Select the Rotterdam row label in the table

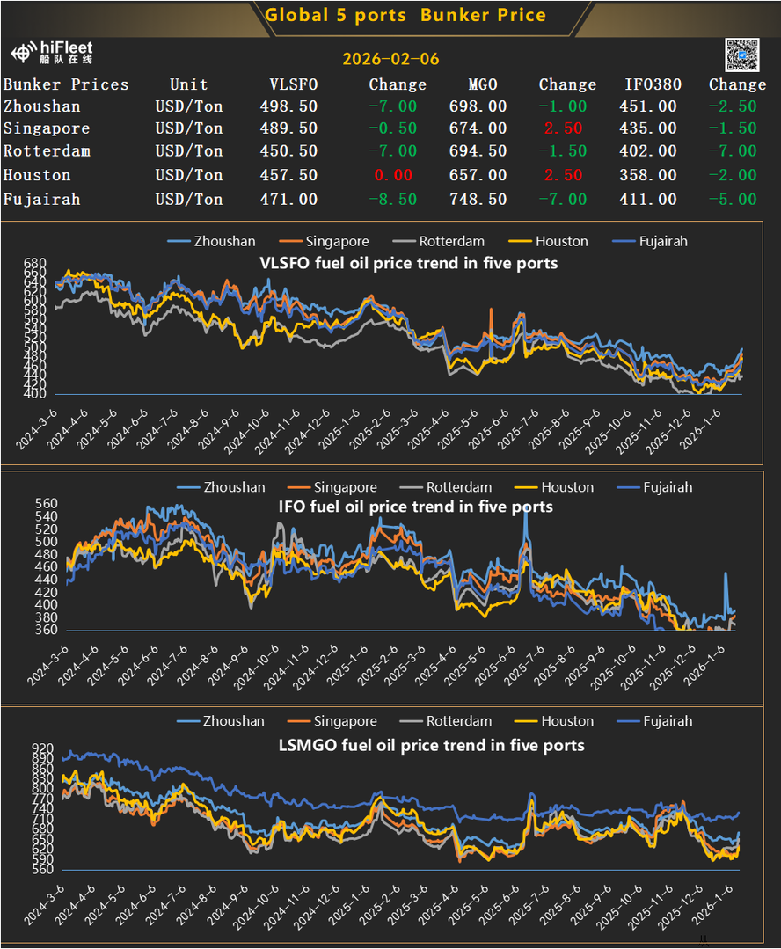(47, 151)
